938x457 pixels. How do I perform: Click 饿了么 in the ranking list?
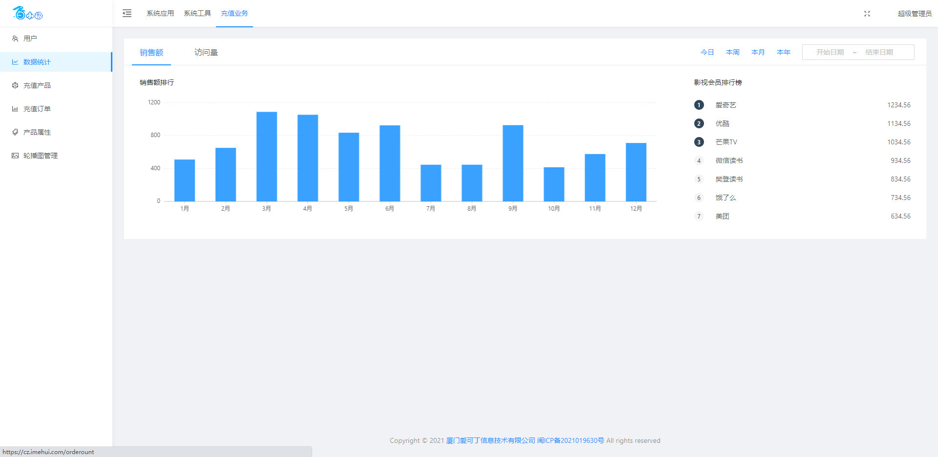[x=726, y=198]
